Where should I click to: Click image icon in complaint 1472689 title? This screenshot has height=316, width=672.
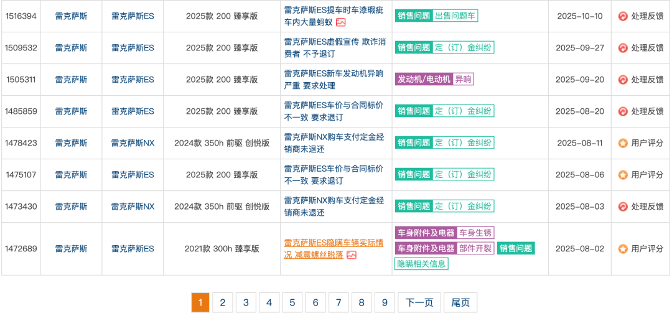coord(352,255)
